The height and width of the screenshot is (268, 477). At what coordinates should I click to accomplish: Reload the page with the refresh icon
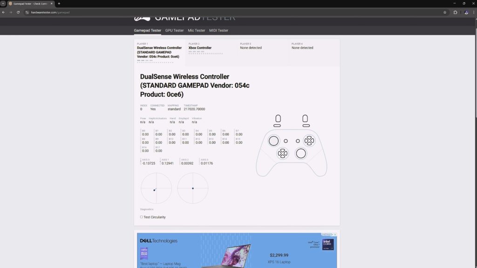pos(18,13)
